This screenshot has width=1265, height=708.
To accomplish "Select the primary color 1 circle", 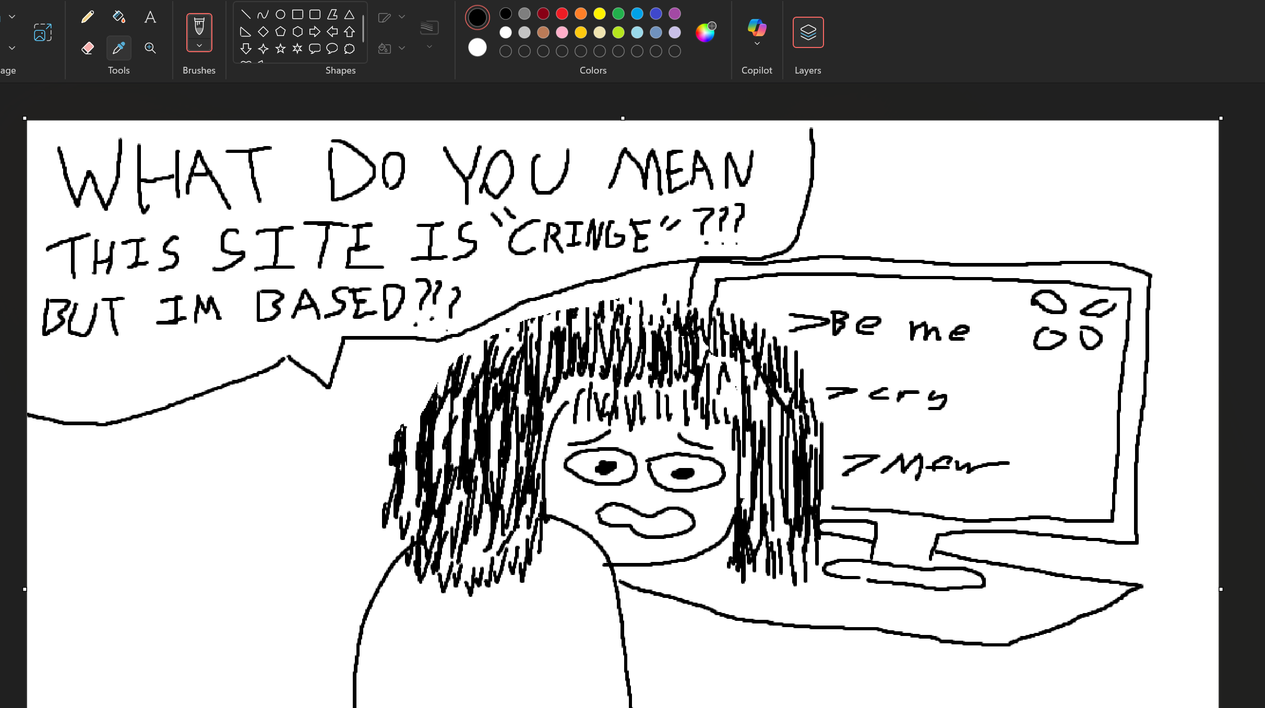I will tap(477, 17).
